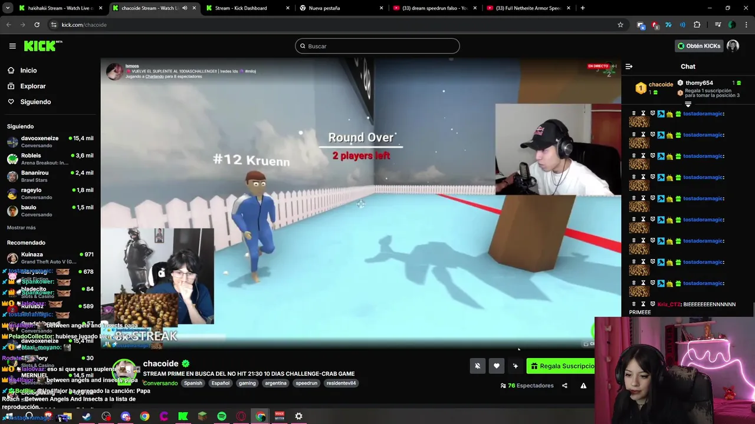Click Regala Suscripcio gift button
Screen dimensions: 755x424
click(561, 366)
